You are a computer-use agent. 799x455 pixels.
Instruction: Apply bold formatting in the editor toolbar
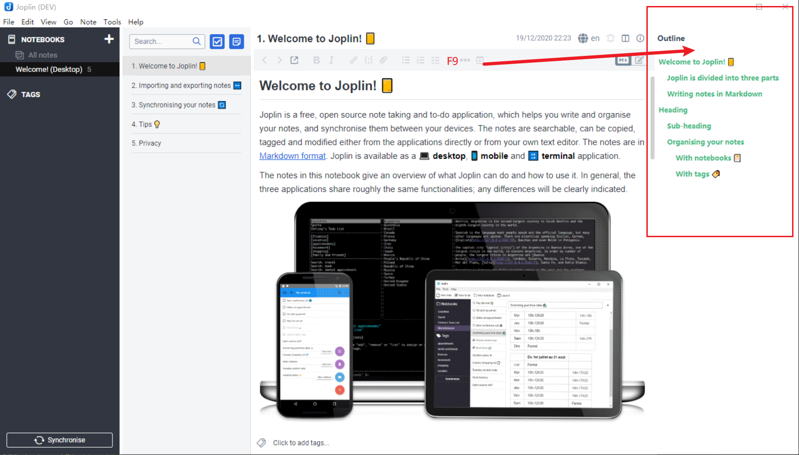pos(316,60)
